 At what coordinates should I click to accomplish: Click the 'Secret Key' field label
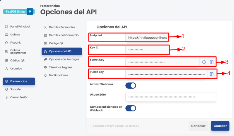tap(97, 60)
